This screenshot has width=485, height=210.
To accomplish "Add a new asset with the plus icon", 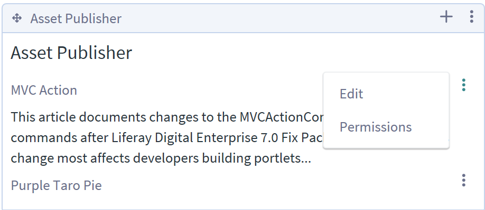I will click(x=446, y=16).
